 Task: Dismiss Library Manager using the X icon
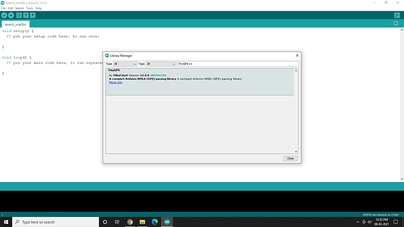pyautogui.click(x=297, y=56)
